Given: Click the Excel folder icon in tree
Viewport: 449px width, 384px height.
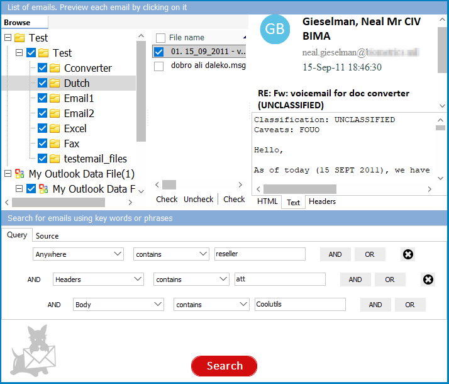Looking at the screenshot, I should pos(55,128).
